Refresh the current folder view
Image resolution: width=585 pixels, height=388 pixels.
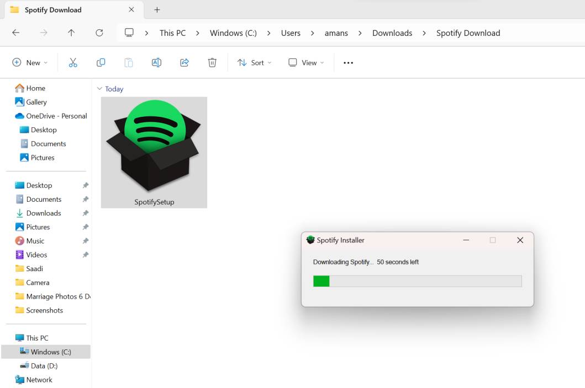(x=99, y=33)
